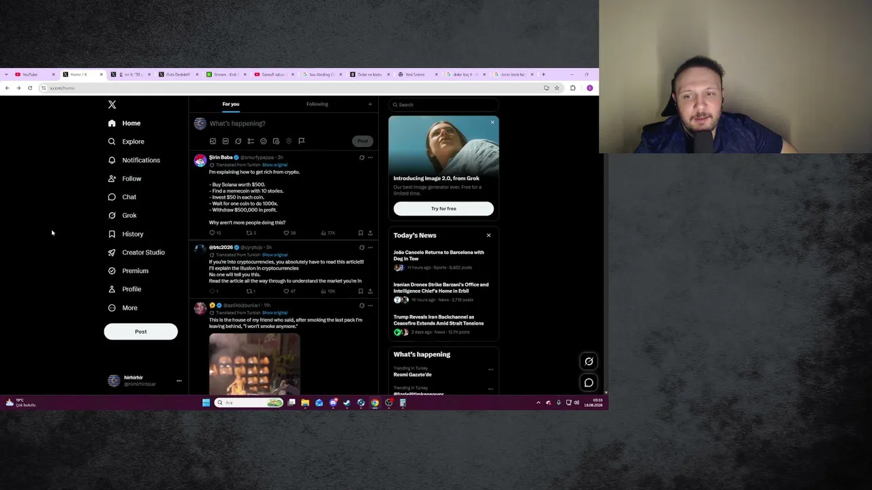The image size is (872, 490).
Task: Reload the page in browser toolbar
Action: coord(30,88)
